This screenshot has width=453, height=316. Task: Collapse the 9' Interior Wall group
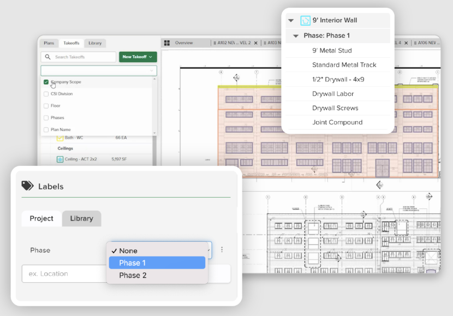(291, 21)
